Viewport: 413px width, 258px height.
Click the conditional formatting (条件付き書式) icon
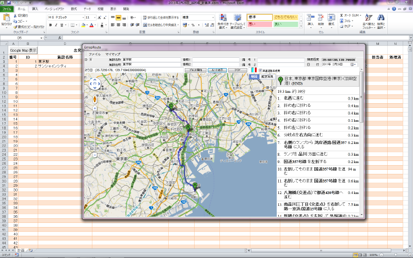(223, 19)
